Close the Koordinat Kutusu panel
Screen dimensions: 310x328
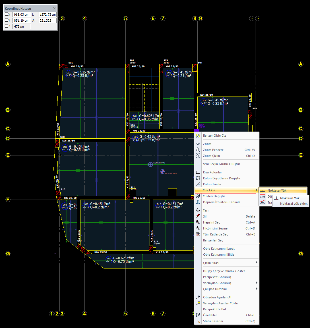pyautogui.click(x=54, y=9)
